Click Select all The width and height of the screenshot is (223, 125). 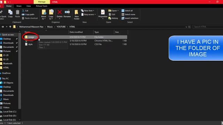pyautogui.click(x=127, y=11)
